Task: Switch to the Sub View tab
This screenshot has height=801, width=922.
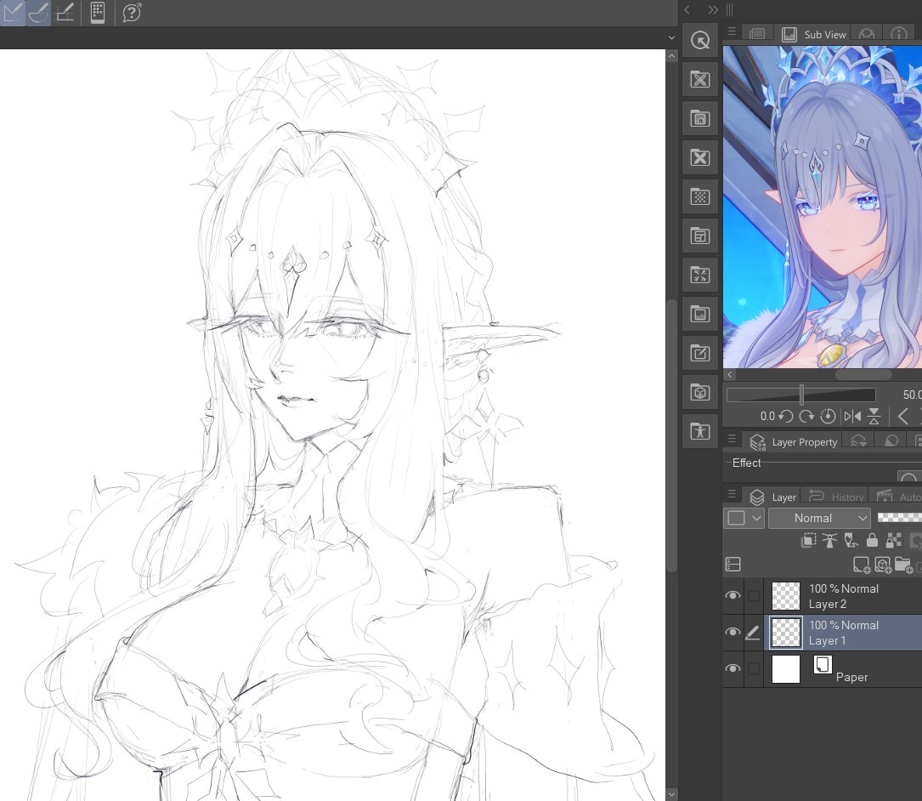Action: pyautogui.click(x=814, y=34)
